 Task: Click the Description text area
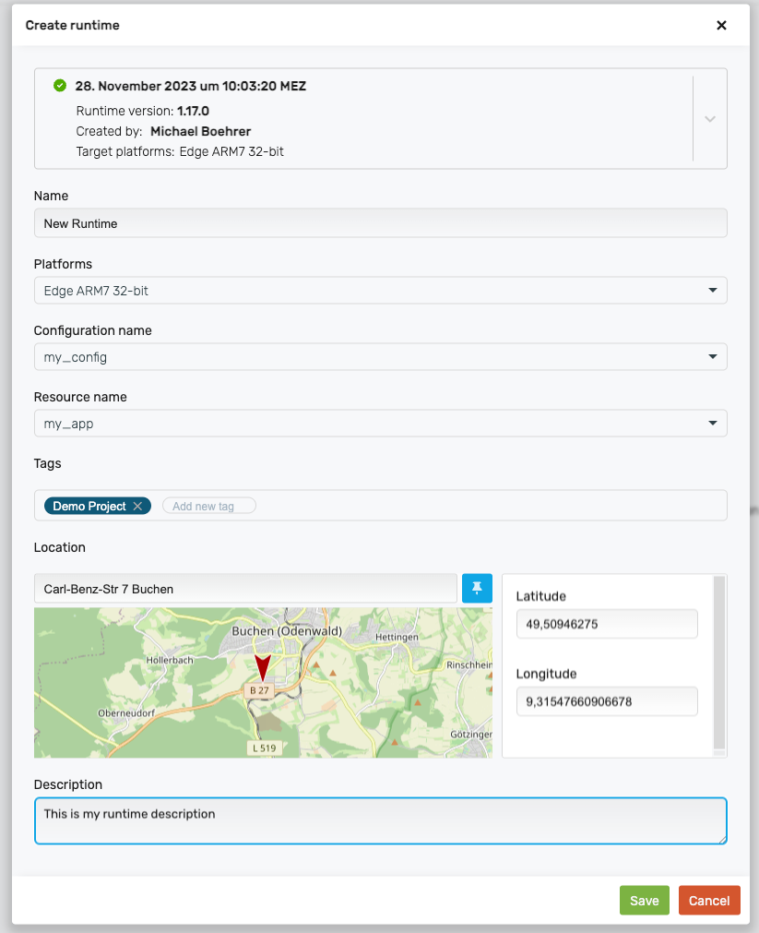pos(380,820)
